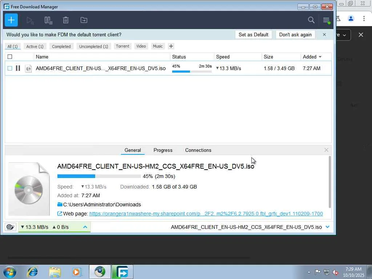The height and width of the screenshot is (279, 372).
Task: Expand the speed panel chevron in status bar
Action: (85, 227)
